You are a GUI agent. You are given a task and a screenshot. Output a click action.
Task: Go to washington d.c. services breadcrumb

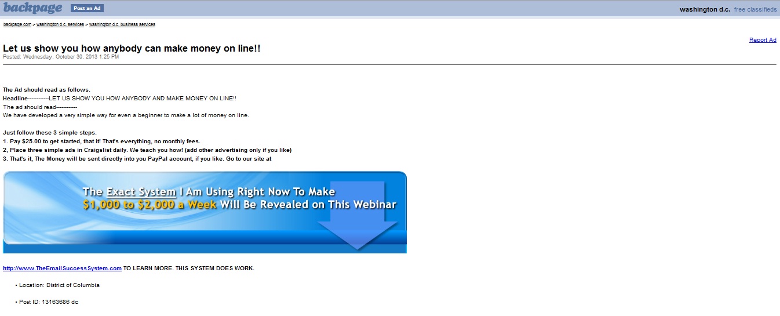coord(60,24)
